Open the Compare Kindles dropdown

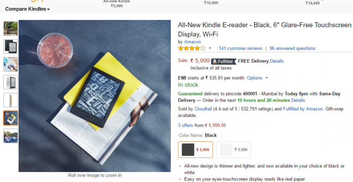[x=27, y=9]
